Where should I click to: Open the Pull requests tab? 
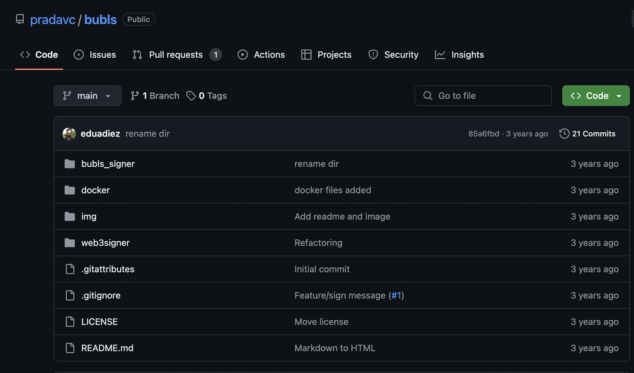(x=176, y=55)
